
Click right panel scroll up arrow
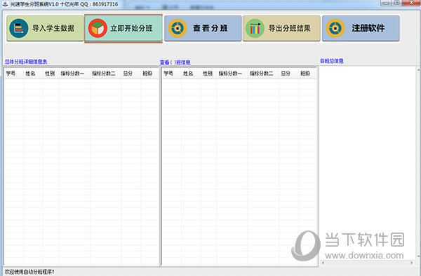coord(419,69)
